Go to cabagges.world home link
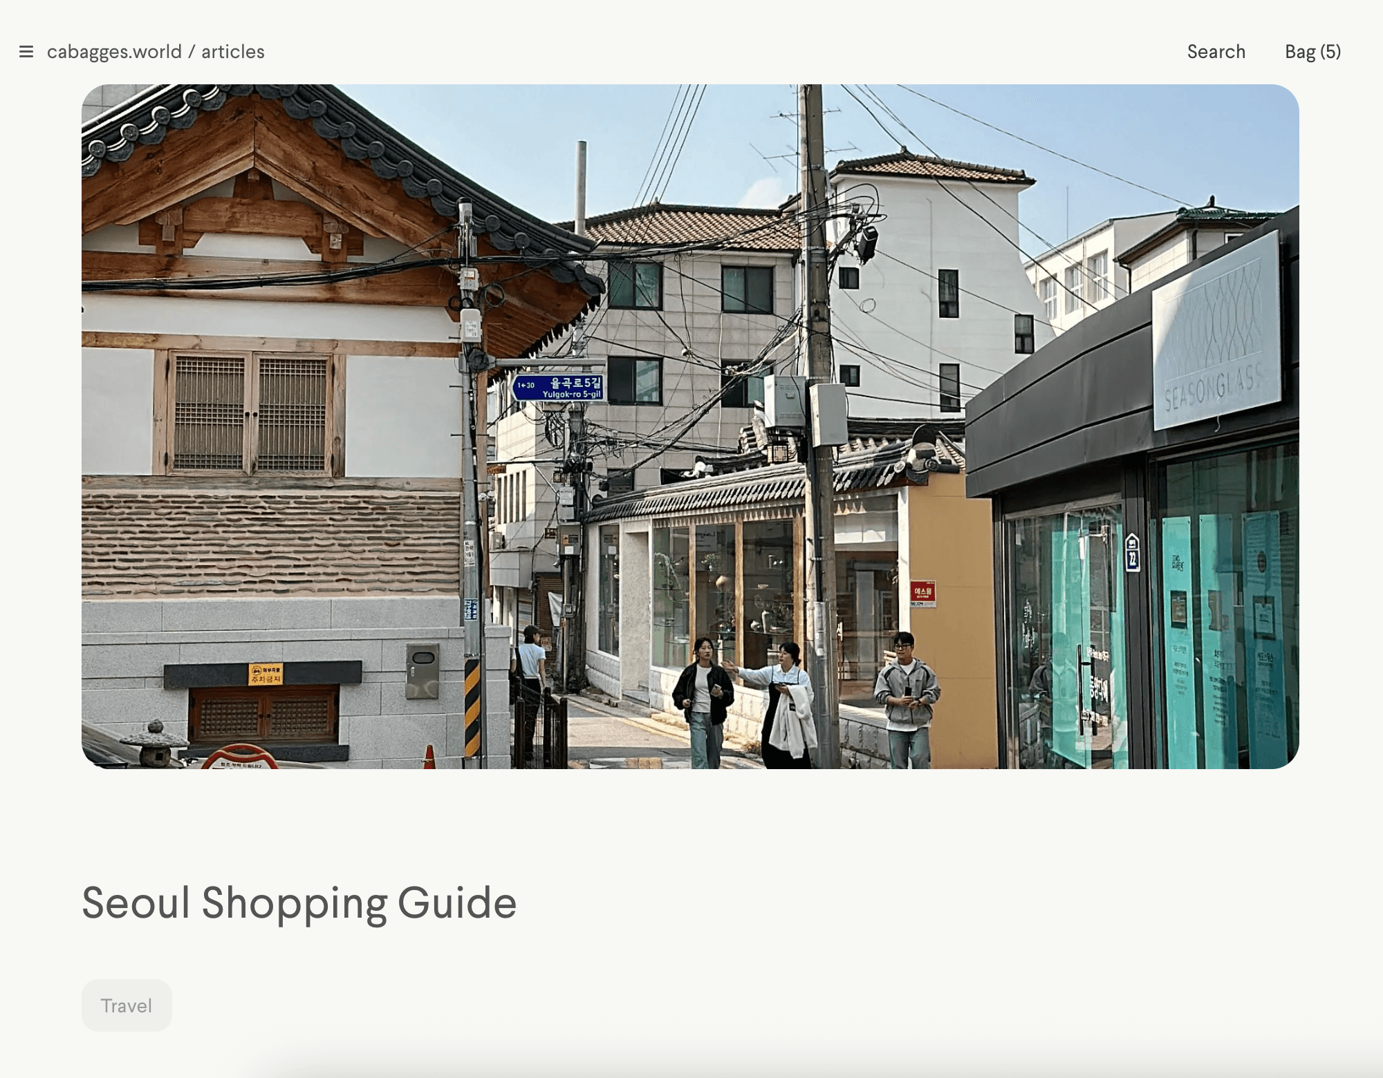Screen dimensions: 1383x1078 pyautogui.click(x=114, y=52)
